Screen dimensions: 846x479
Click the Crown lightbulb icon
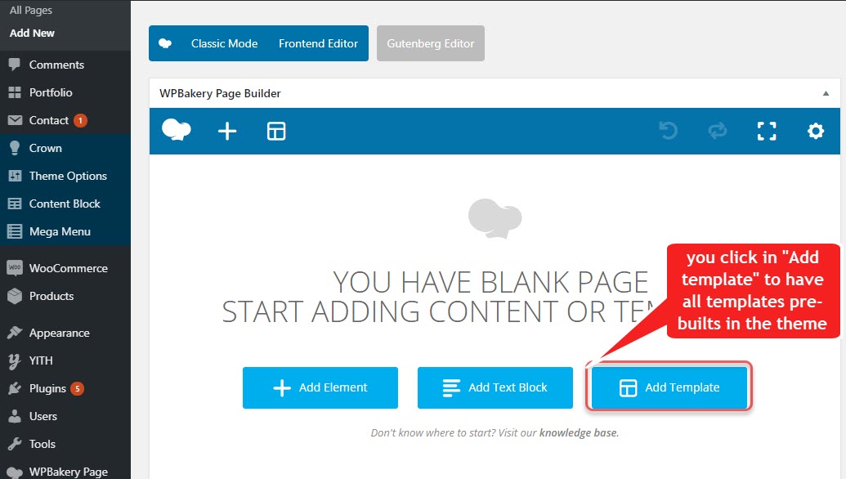coord(15,148)
